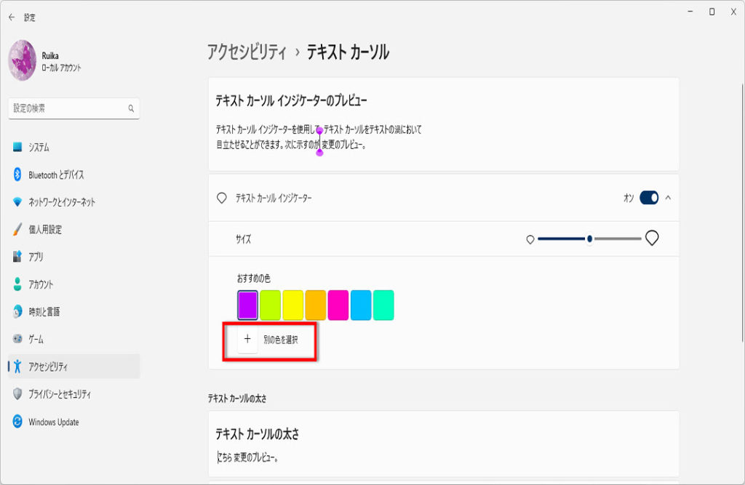Click the 設定の検索 search field

(x=69, y=108)
